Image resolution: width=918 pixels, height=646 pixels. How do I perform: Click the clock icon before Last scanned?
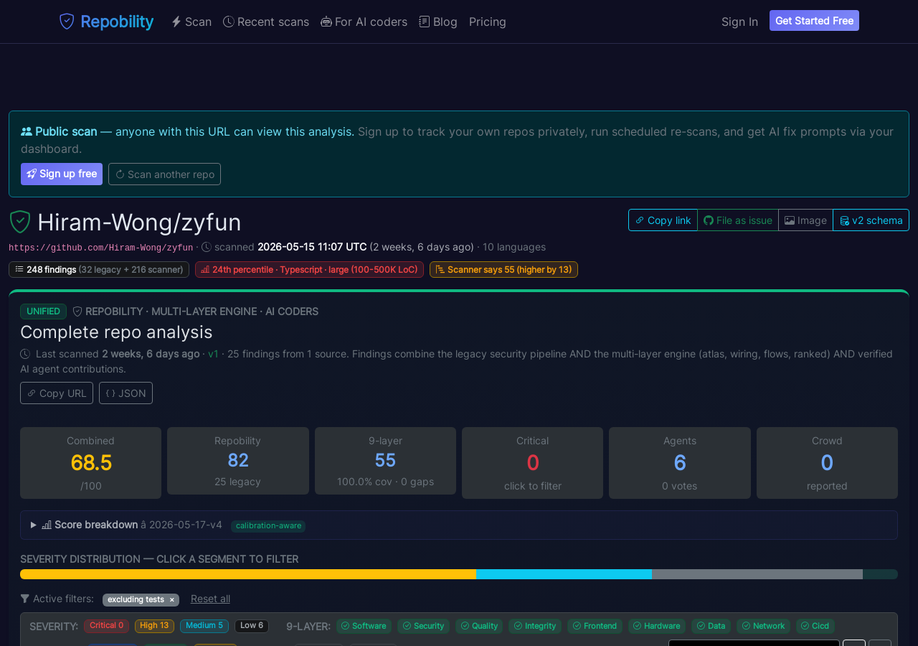(x=25, y=354)
